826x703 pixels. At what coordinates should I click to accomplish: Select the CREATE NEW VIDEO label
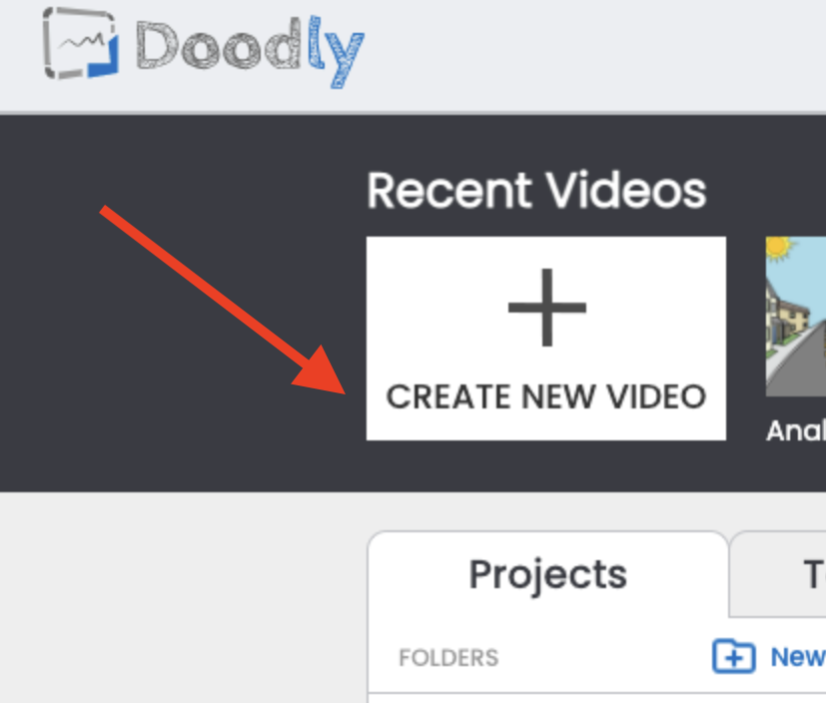tap(546, 396)
